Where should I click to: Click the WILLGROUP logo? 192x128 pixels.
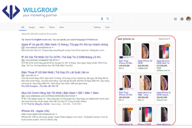click(30, 12)
